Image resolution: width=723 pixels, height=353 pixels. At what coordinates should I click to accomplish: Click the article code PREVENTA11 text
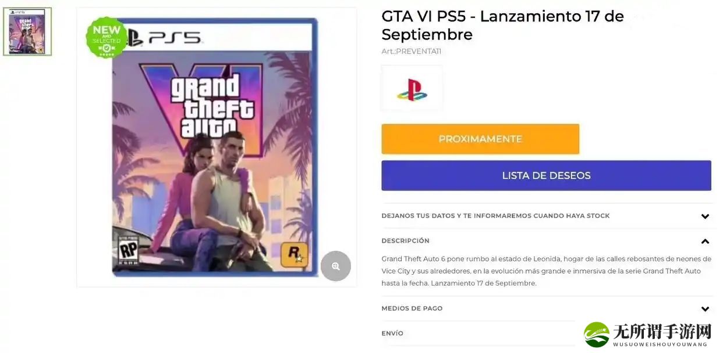(411, 51)
